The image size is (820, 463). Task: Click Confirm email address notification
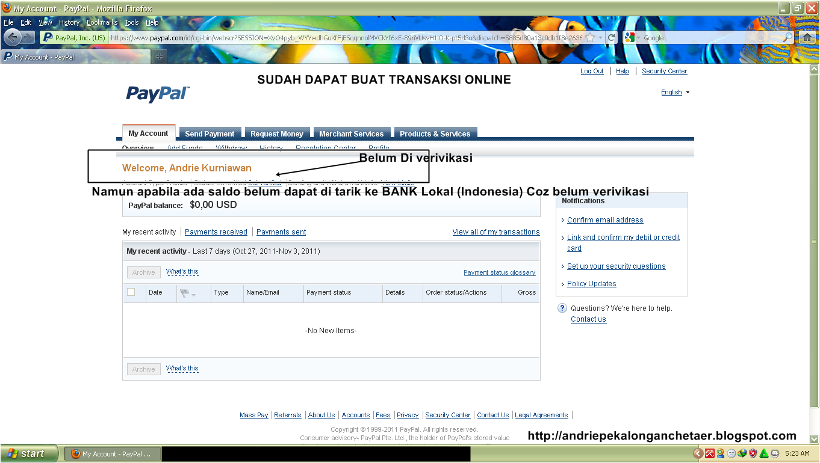point(605,220)
